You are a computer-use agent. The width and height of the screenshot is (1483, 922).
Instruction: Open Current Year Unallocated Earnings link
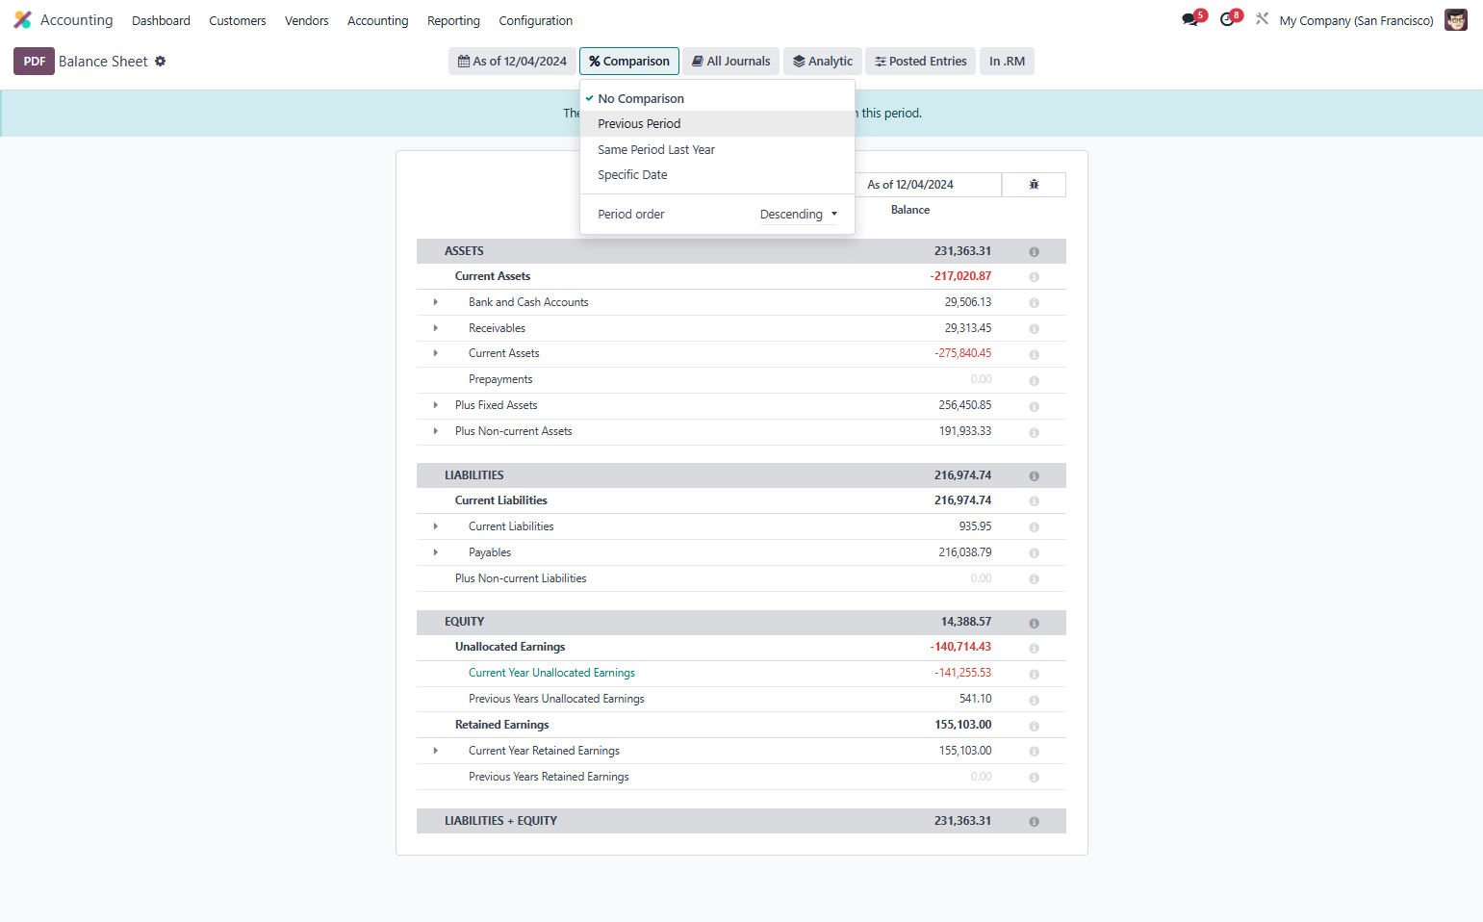551,673
